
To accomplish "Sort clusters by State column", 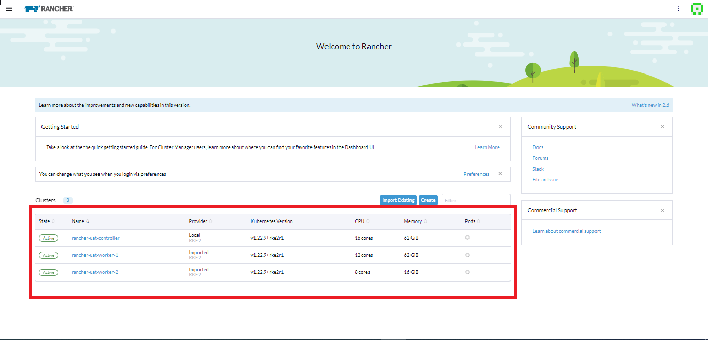I will click(47, 221).
